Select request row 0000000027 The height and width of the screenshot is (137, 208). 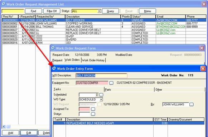click(x=104, y=30)
